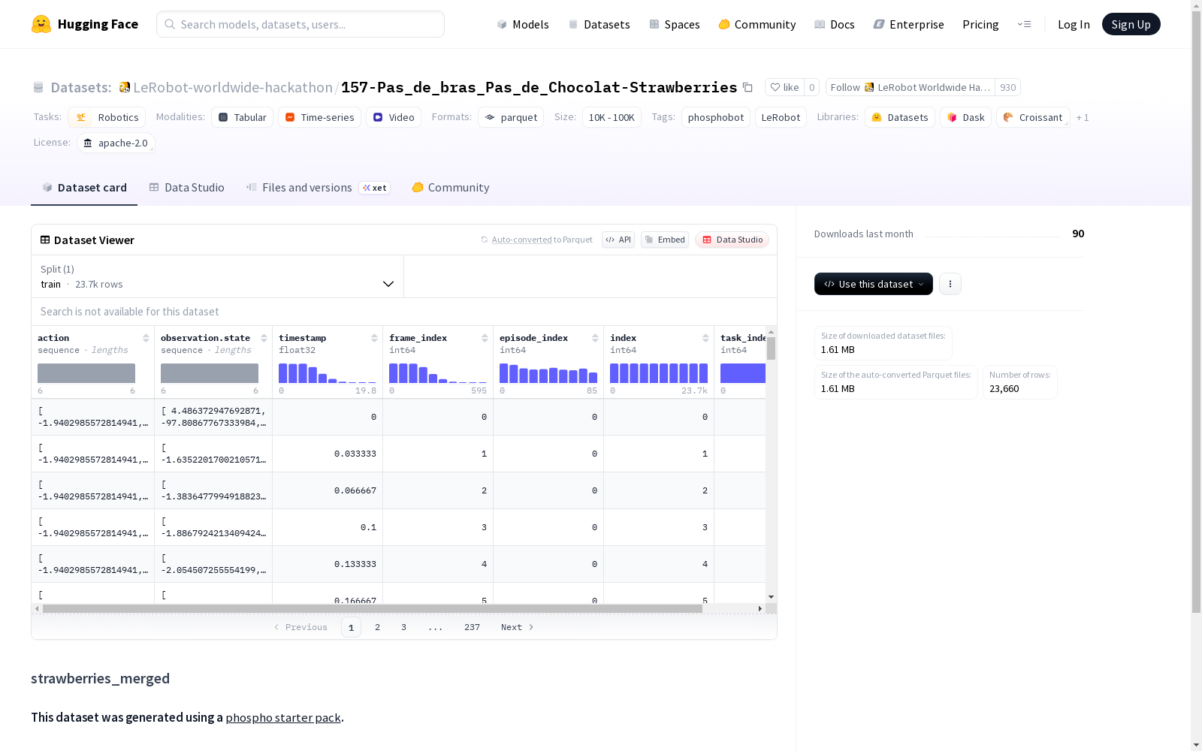The width and height of the screenshot is (1202, 751).
Task: Open the three-dot options beside Use this dataset
Action: tap(950, 284)
